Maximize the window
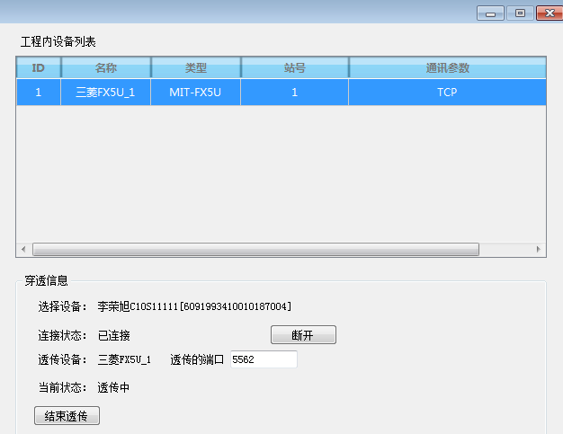Image resolution: width=563 pixels, height=434 pixels. click(520, 13)
